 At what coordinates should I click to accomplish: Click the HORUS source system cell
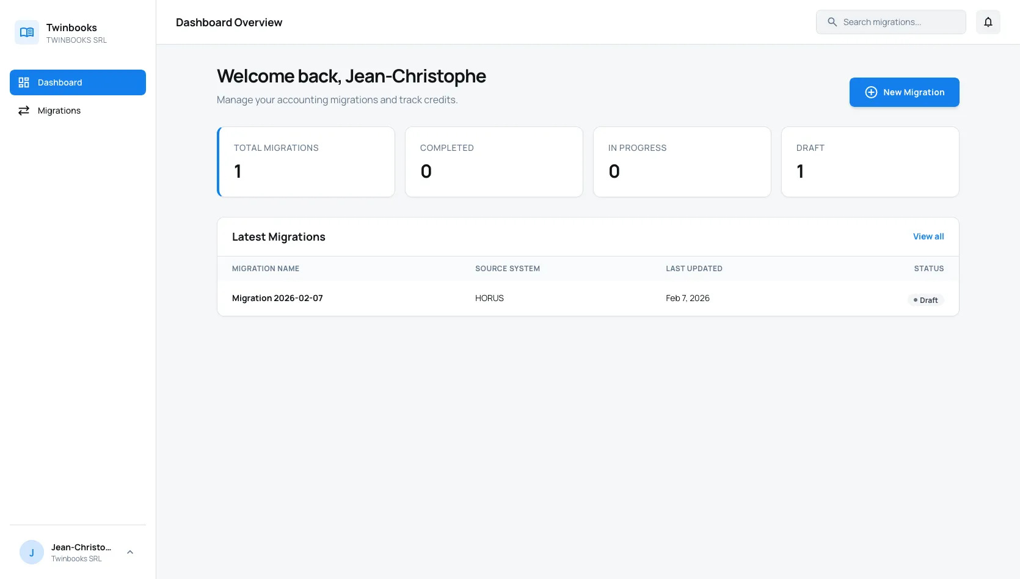489,298
